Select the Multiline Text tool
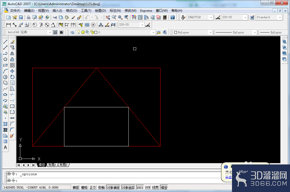 coord(5,147)
